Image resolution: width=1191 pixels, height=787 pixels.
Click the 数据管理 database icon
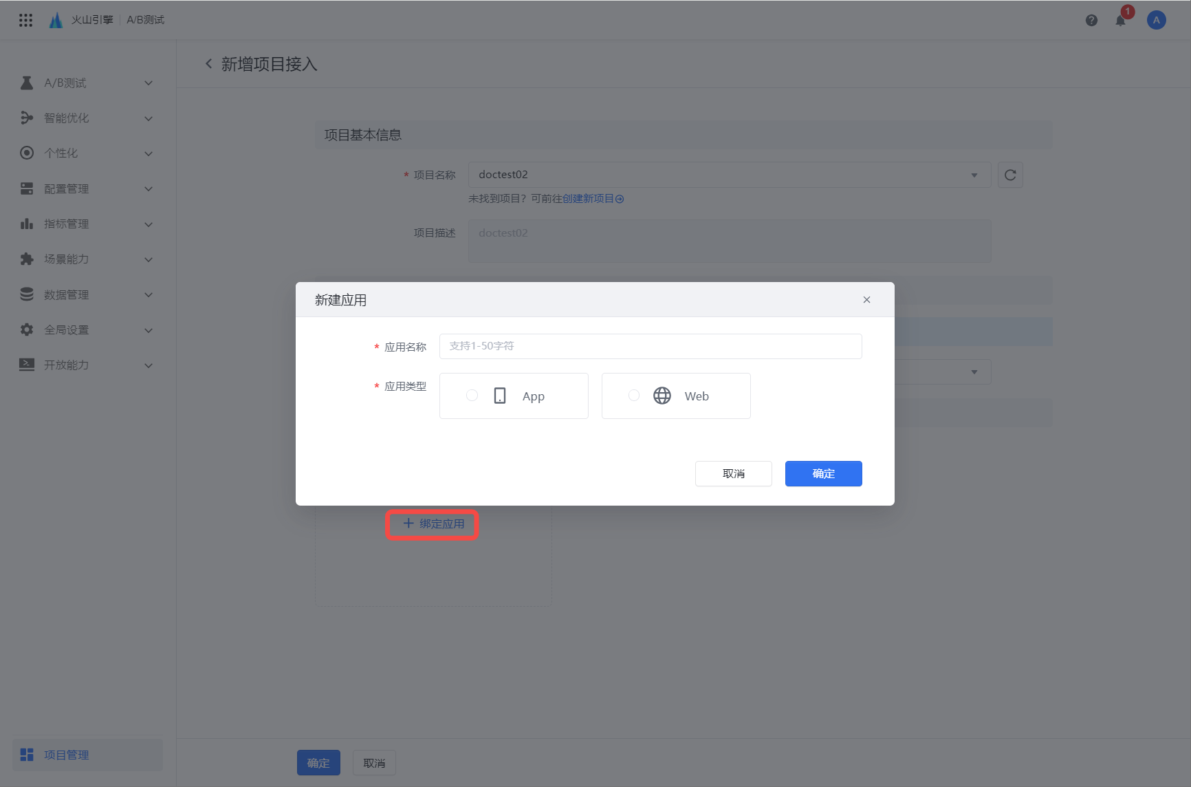tap(27, 294)
